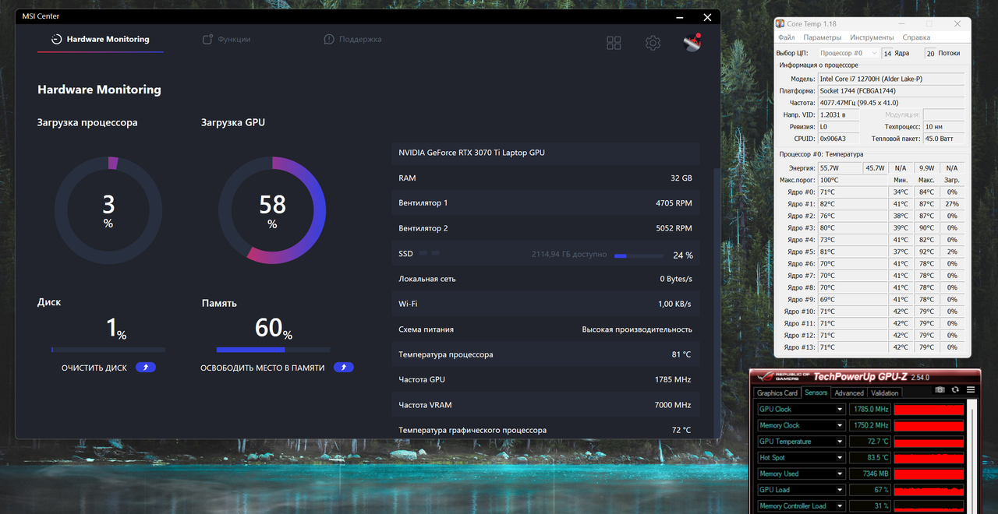Click the rocket icon beside ОЧИСТИТЬ ДИСК

point(146,367)
